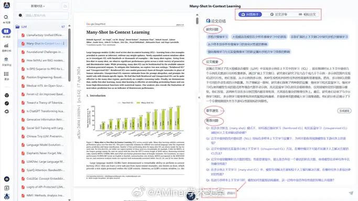Open the AI reading sidebar icon
Viewport: 358px width, 201px height.
tap(6, 31)
